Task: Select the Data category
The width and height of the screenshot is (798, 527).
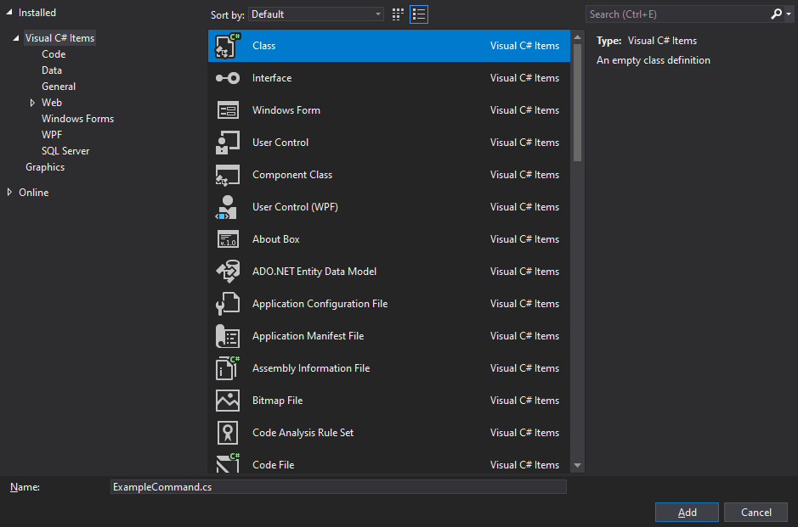Action: coord(52,70)
